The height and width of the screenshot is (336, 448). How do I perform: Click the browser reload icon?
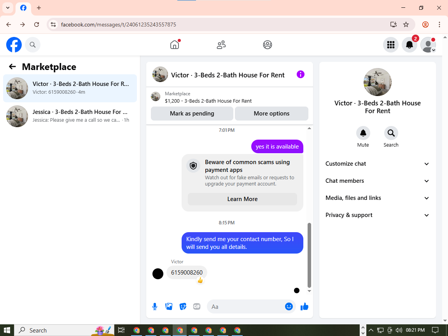coord(37,24)
